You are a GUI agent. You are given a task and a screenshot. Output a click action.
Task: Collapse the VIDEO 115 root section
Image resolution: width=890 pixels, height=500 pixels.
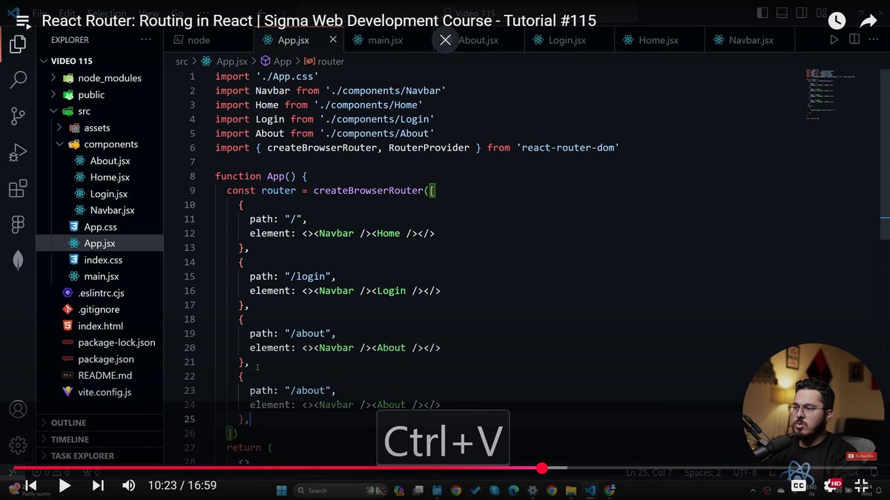click(x=99, y=61)
